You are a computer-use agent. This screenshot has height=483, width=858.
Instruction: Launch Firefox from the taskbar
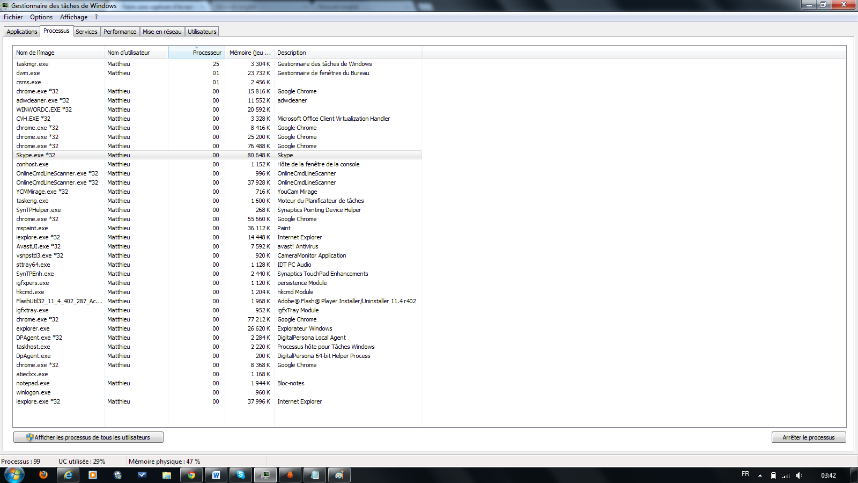point(43,475)
